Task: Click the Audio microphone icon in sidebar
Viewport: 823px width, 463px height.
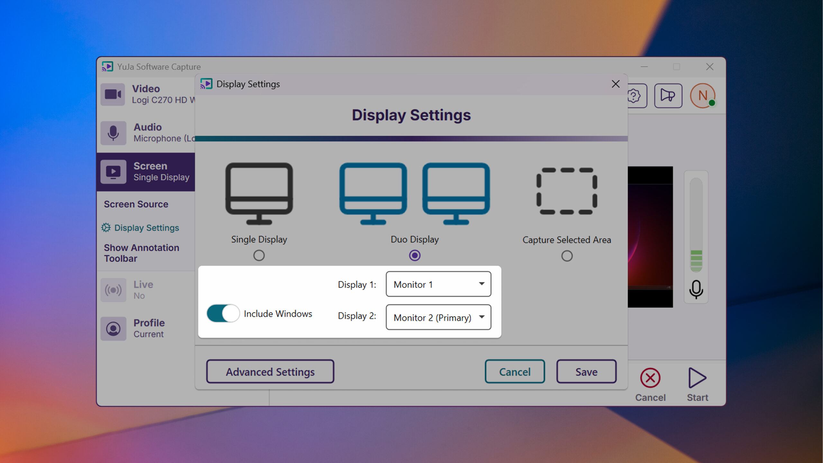Action: coord(113,133)
